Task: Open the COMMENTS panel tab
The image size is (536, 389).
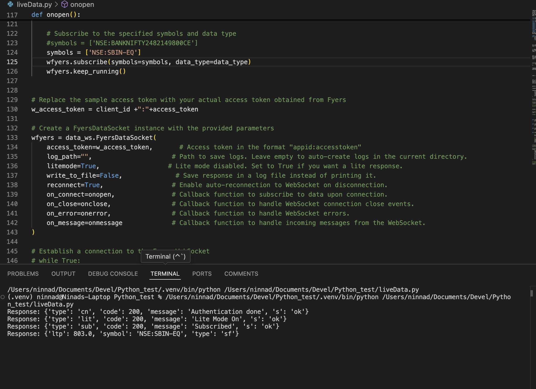Action: pos(241,274)
